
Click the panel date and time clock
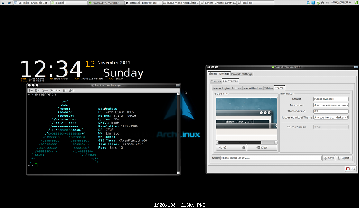coord(341,3)
